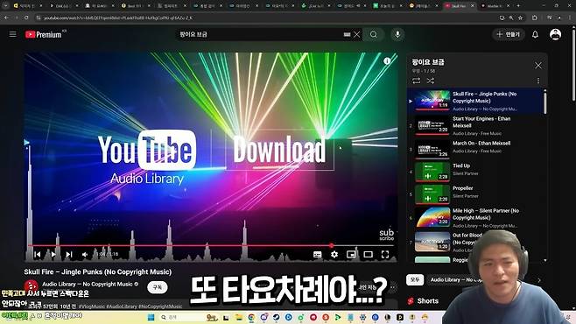Screen dimensions: 576x324
Task: Toggle loop playlist
Action: click(416, 81)
